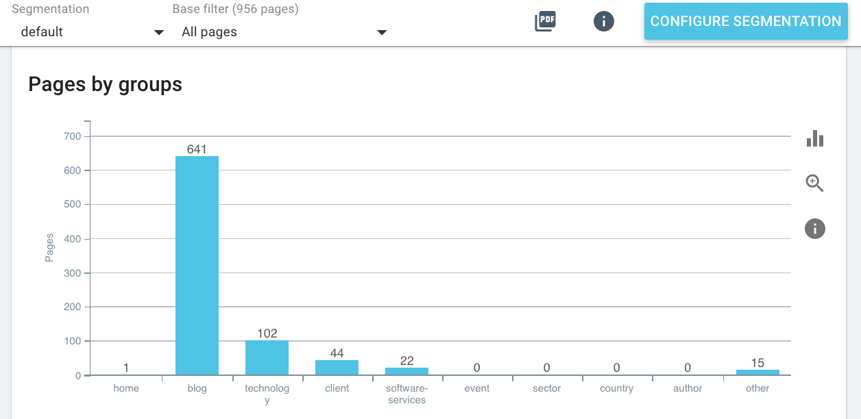Click the Base filter dropdown arrow
Screen dimensions: 861x419
pos(382,32)
